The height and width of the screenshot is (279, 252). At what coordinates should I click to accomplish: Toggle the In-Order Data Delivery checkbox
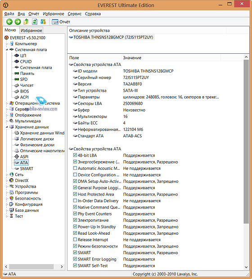click(75, 200)
